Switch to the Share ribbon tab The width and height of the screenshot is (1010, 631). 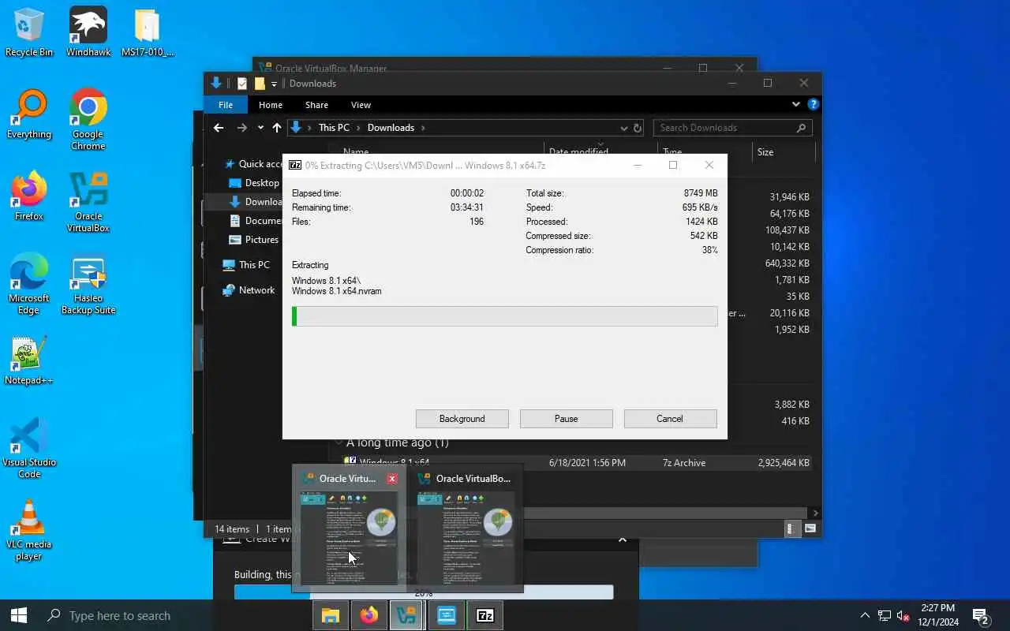(316, 105)
